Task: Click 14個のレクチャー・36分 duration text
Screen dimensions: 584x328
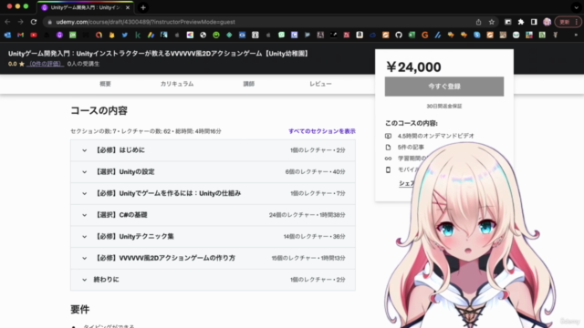Action: pyautogui.click(x=315, y=237)
